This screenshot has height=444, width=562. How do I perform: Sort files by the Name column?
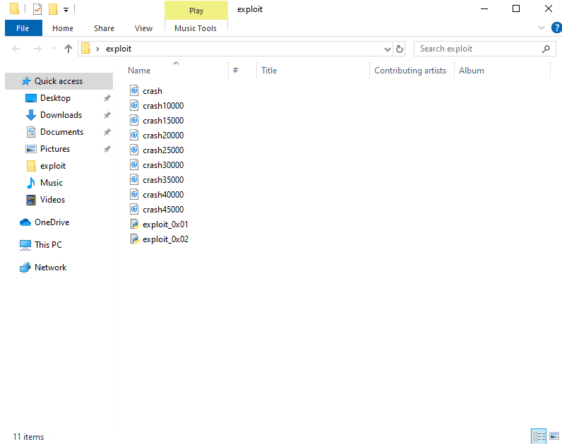(x=139, y=71)
